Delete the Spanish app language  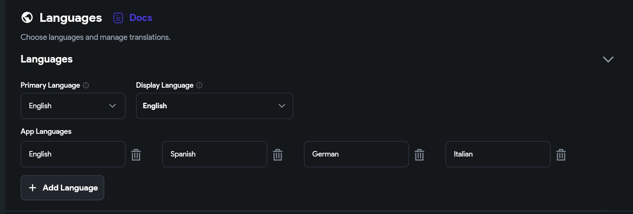pos(277,155)
